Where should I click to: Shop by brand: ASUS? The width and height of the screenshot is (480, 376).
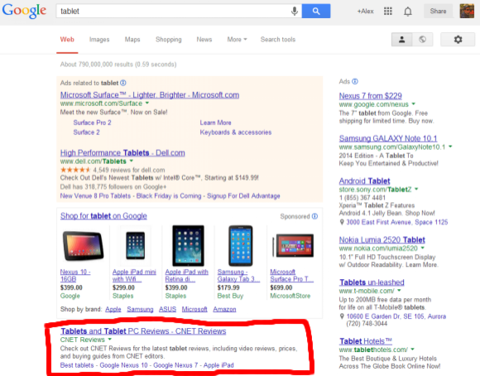click(x=167, y=309)
